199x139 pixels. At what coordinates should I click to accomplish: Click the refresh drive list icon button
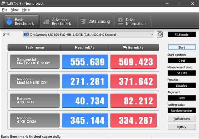click(160, 34)
